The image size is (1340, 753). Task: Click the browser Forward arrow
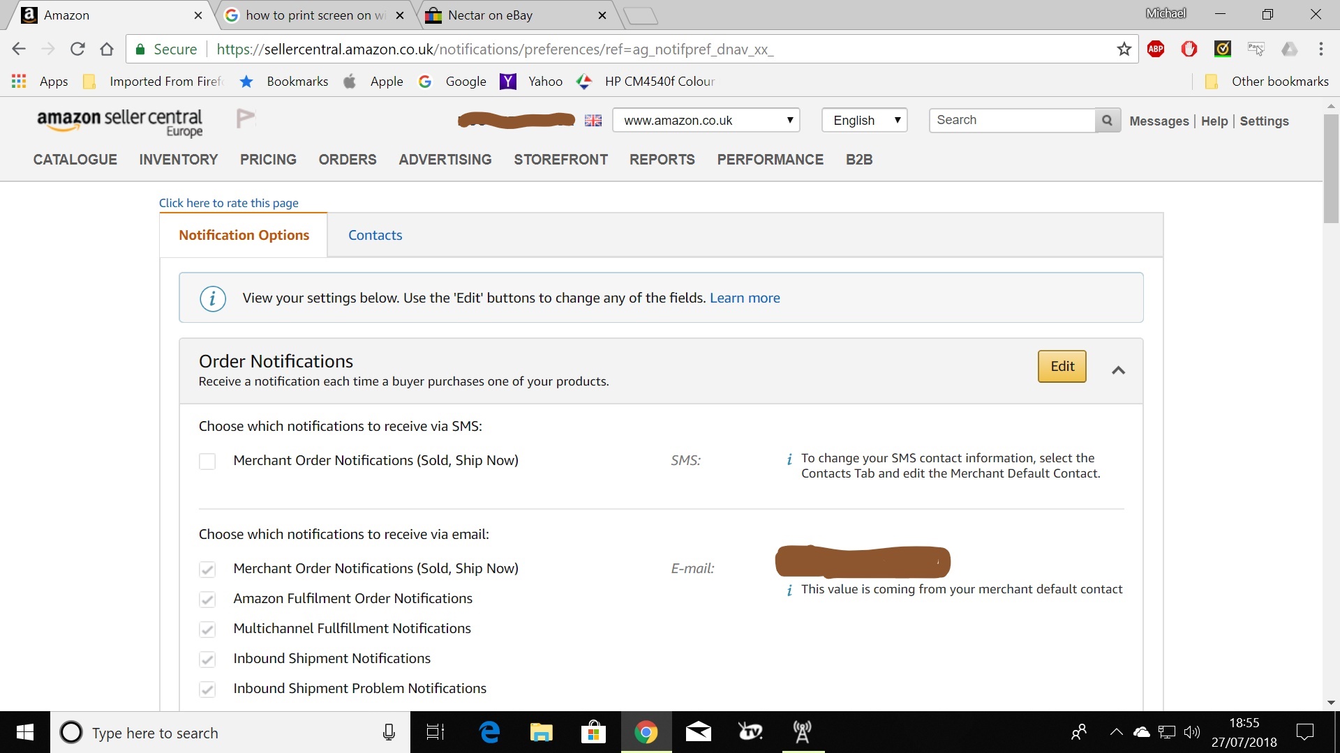[x=48, y=49]
